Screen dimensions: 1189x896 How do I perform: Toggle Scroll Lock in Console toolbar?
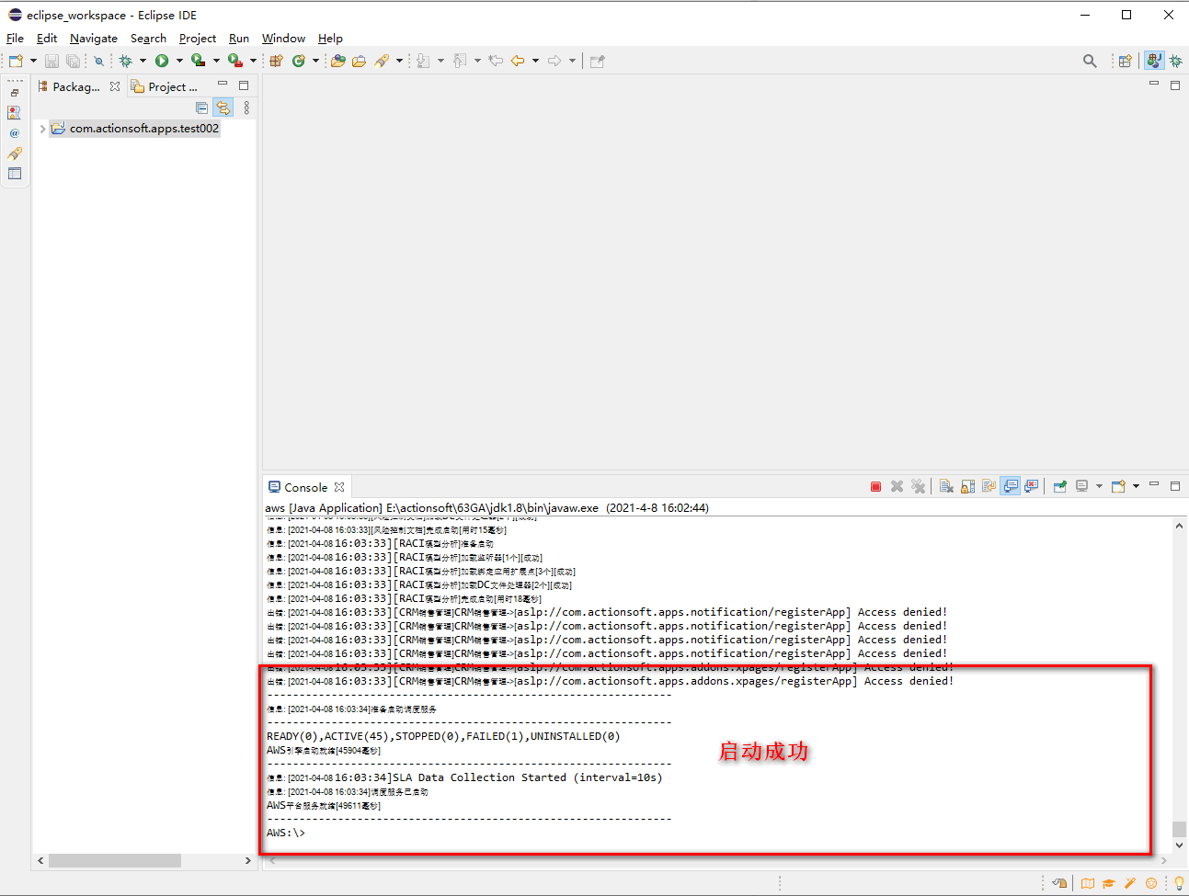coord(967,487)
